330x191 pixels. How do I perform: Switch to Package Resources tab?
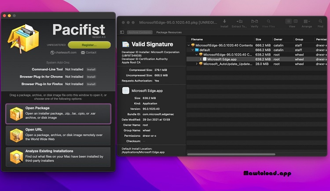[x=169, y=32]
